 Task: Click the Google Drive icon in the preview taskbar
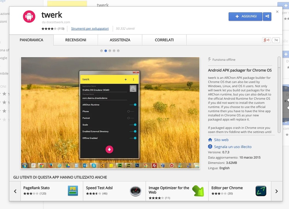coord(68,166)
